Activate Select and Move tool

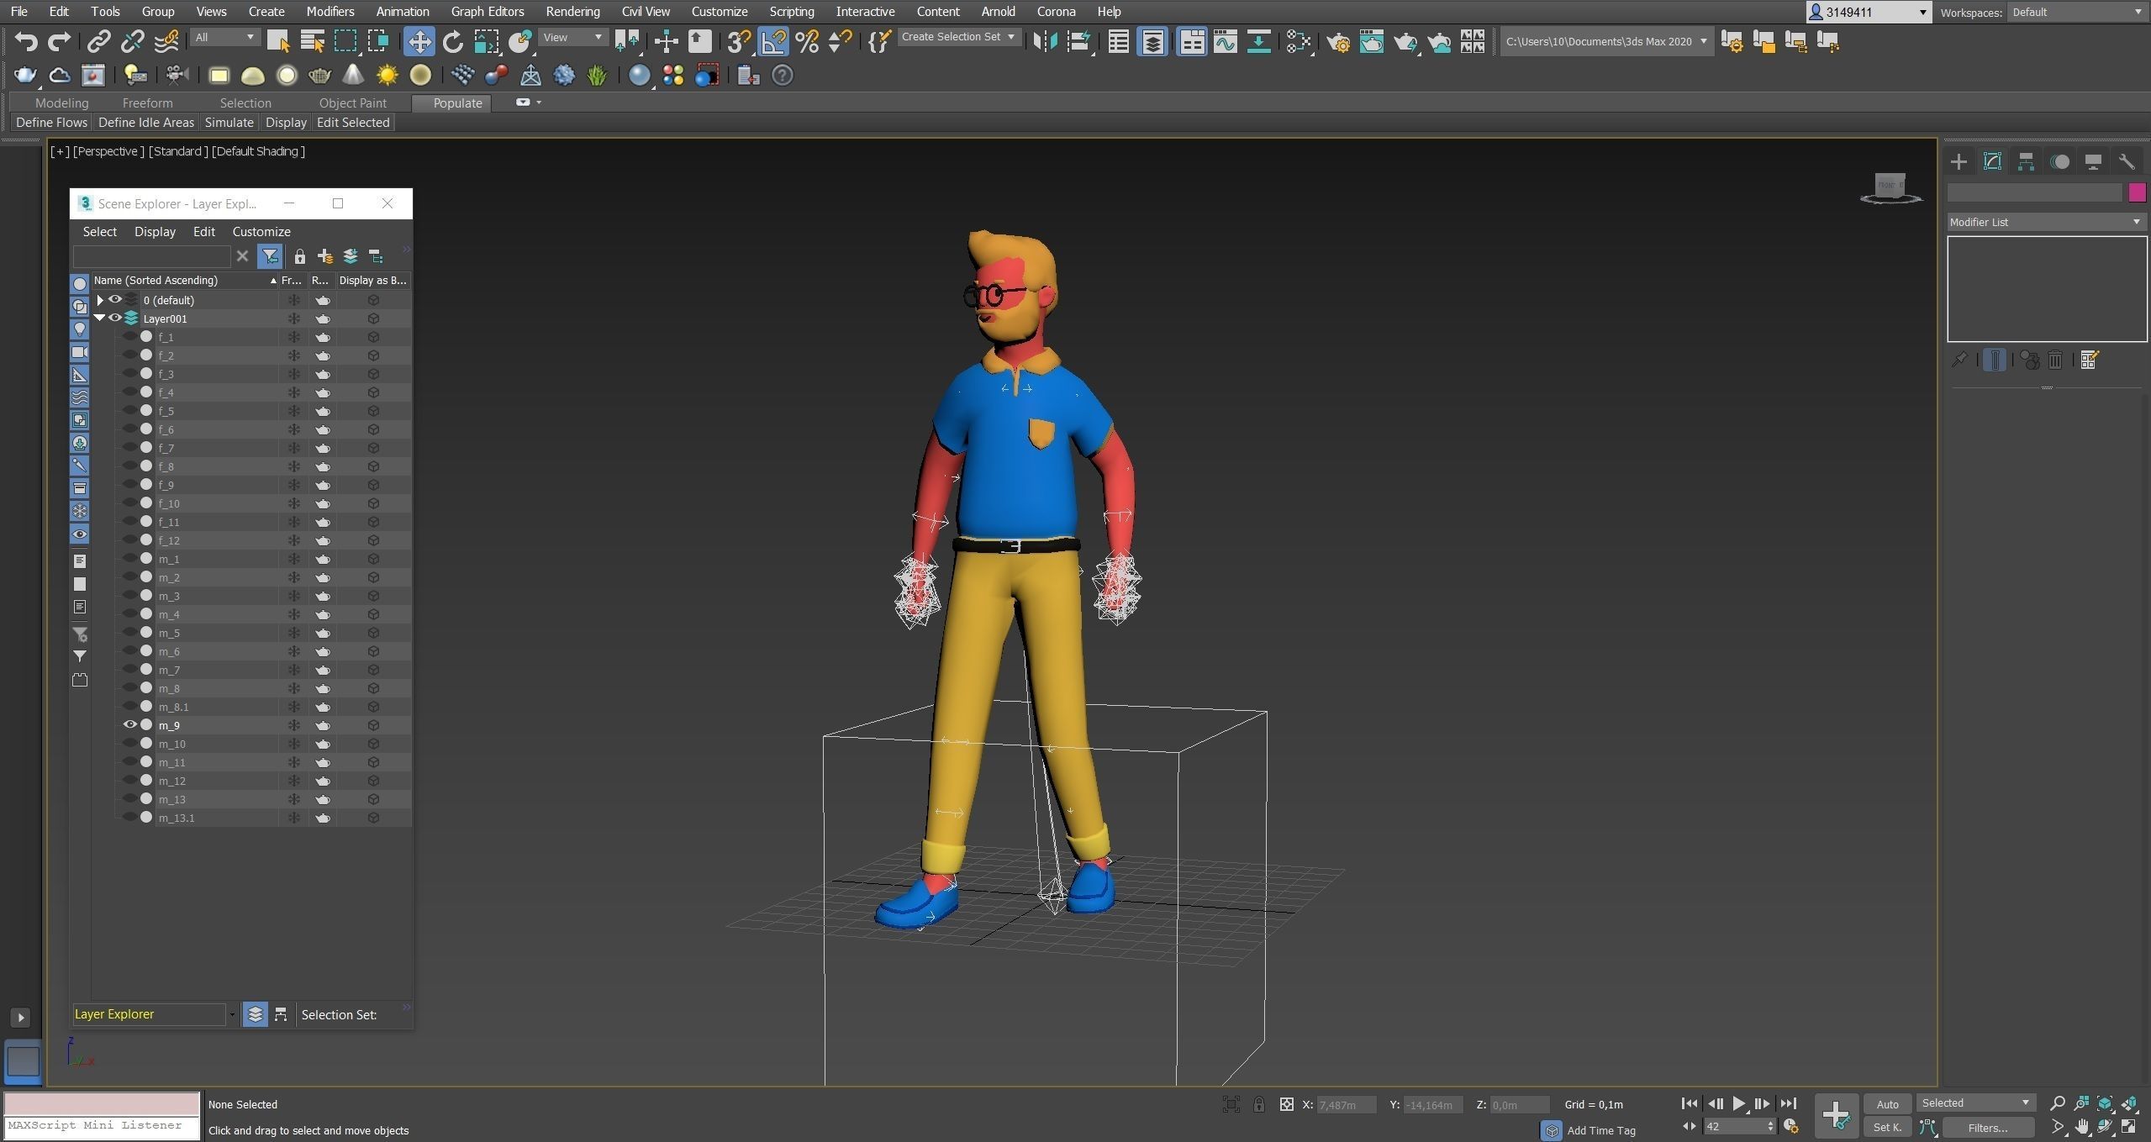(x=419, y=41)
